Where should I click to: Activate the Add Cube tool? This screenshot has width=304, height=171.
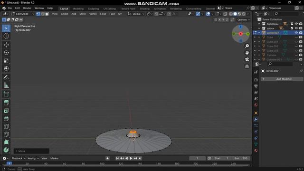(x=6, y=94)
